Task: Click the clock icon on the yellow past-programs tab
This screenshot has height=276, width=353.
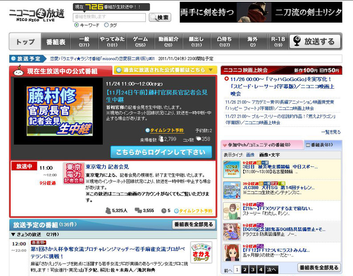Action: click(119, 70)
